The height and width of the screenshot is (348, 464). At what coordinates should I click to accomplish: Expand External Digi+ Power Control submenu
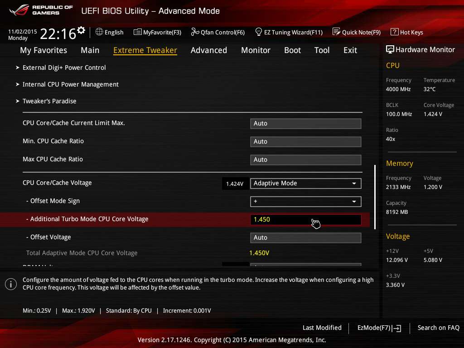point(64,68)
